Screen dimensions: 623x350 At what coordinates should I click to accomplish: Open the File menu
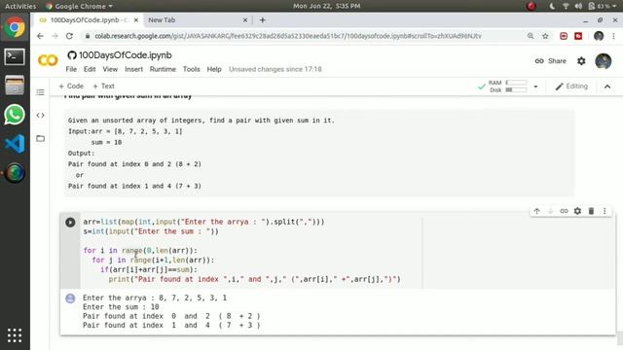[x=71, y=69]
